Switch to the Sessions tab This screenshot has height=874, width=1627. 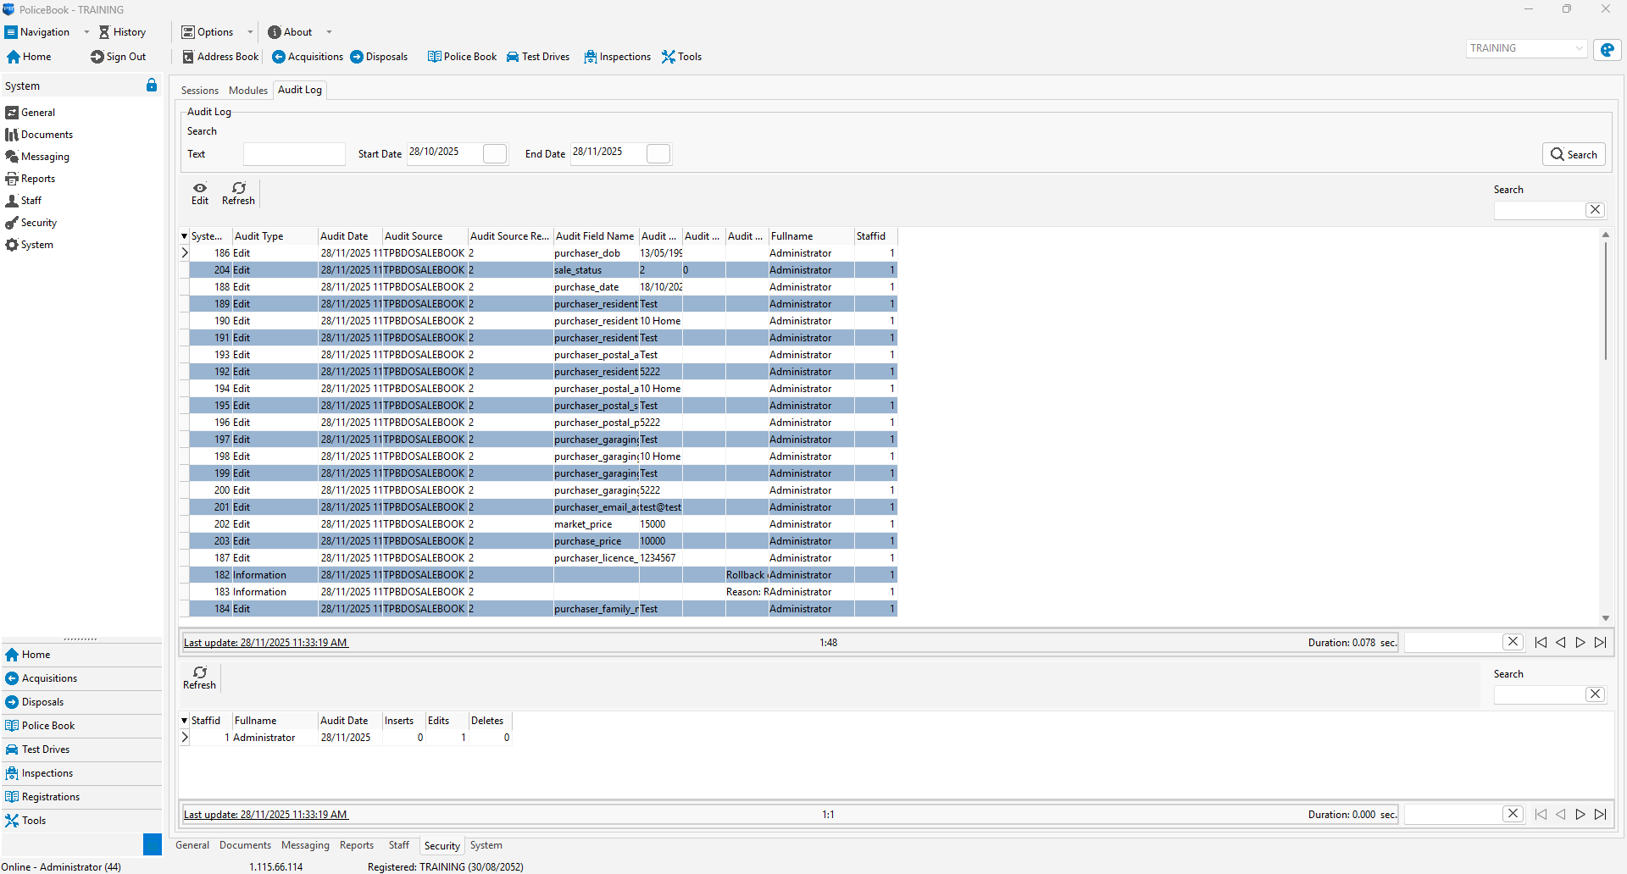199,91
